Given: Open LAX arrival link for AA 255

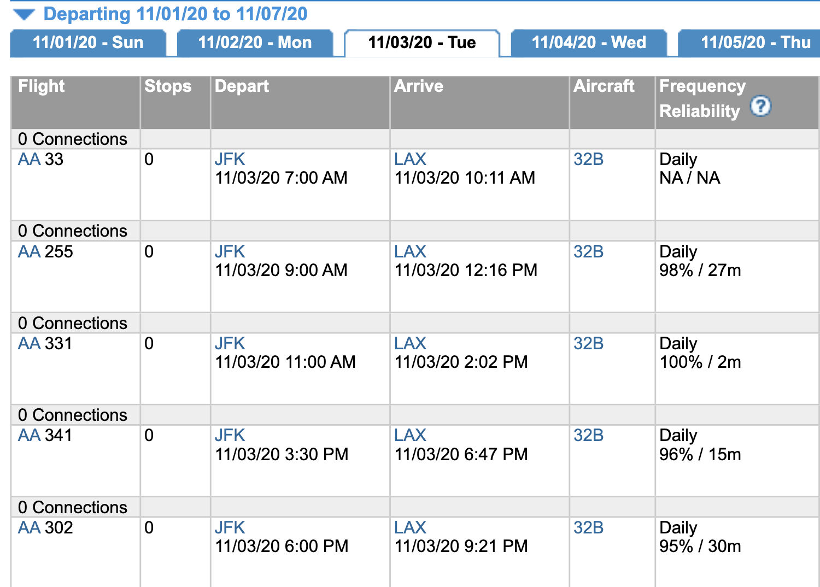Looking at the screenshot, I should coord(410,252).
